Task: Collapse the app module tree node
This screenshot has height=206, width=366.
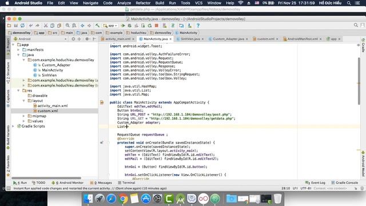Action: (13, 45)
